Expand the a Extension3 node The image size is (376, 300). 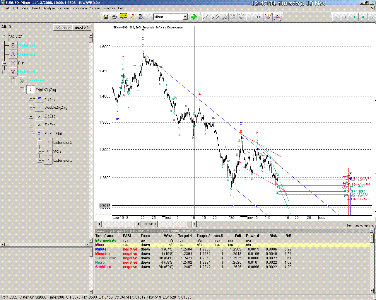coord(40,143)
